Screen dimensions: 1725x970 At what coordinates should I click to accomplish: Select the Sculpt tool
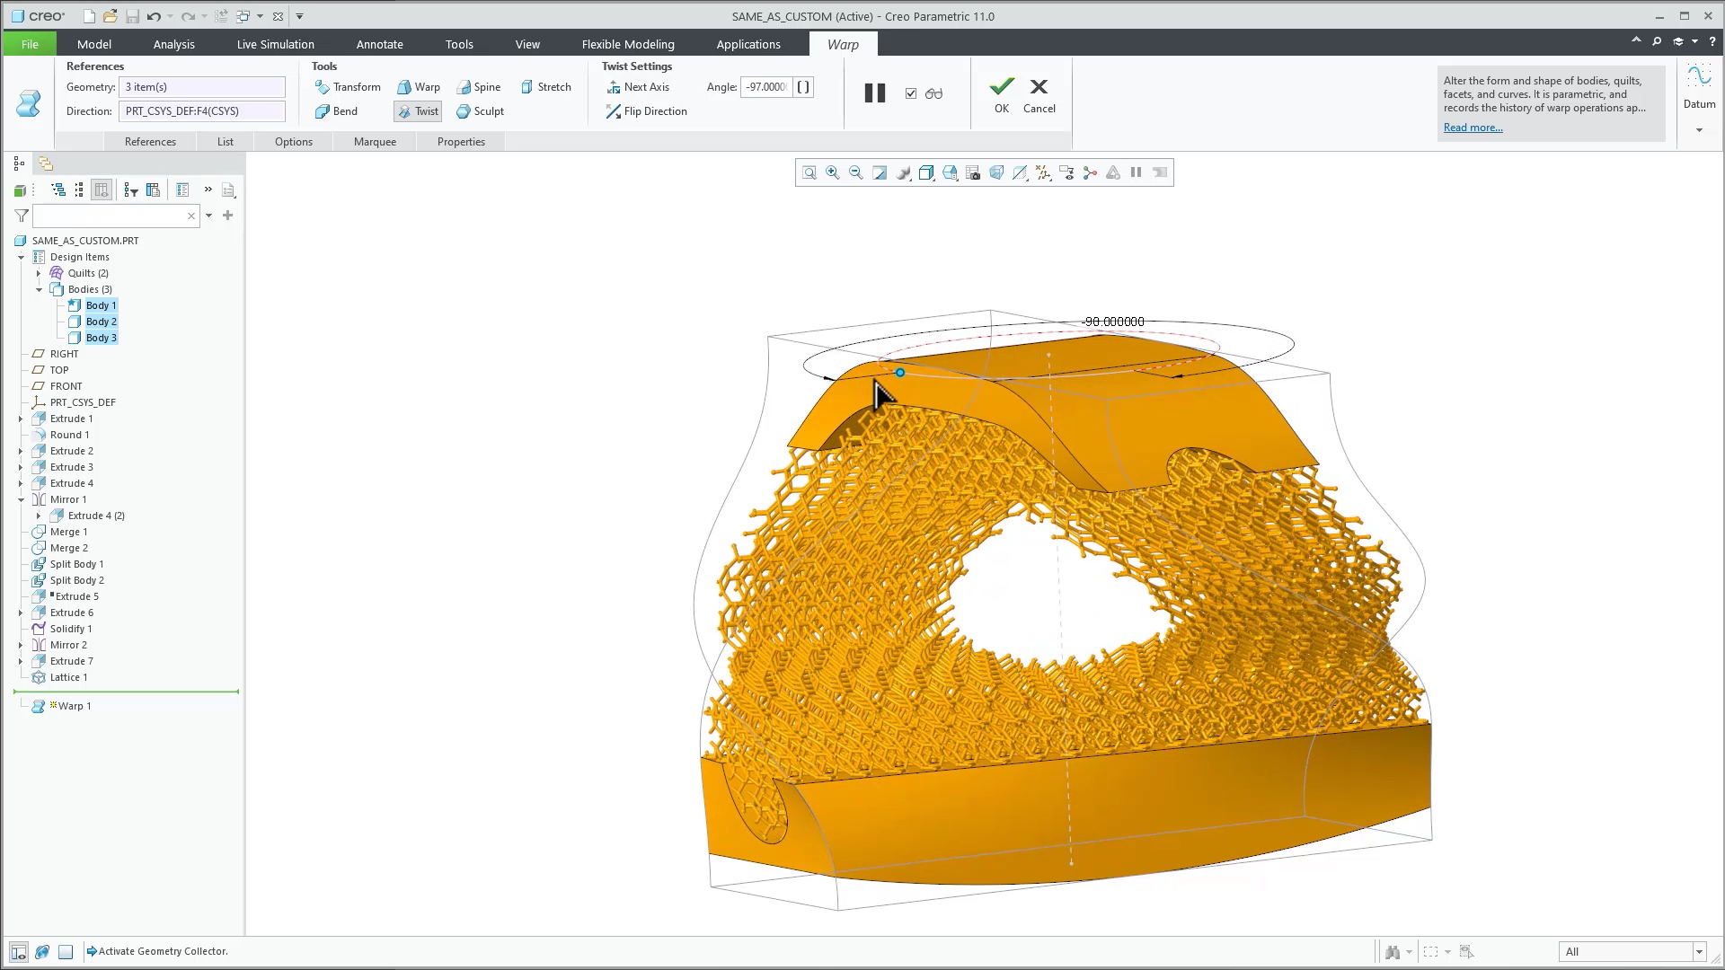click(x=480, y=111)
